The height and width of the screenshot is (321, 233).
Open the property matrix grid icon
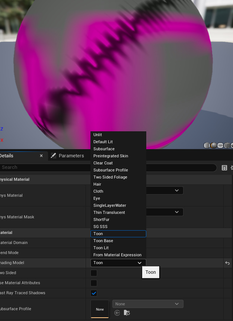tap(224, 168)
